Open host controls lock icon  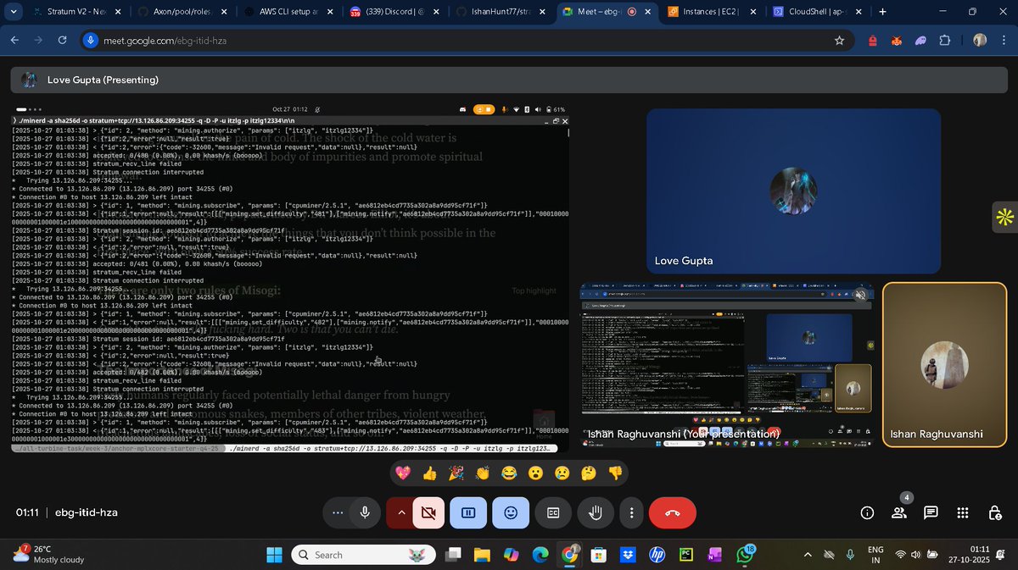pos(994,512)
